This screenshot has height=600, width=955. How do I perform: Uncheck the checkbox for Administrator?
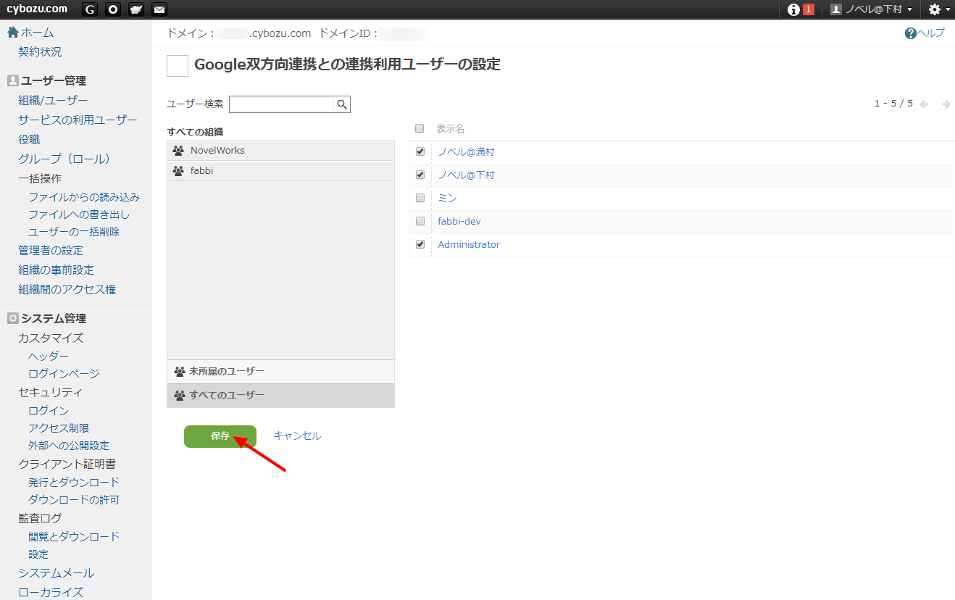click(420, 244)
